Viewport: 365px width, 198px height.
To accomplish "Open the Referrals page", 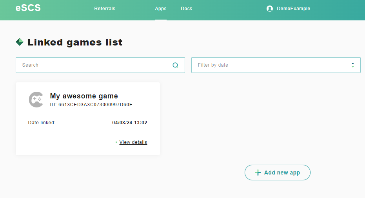I will coord(105,9).
